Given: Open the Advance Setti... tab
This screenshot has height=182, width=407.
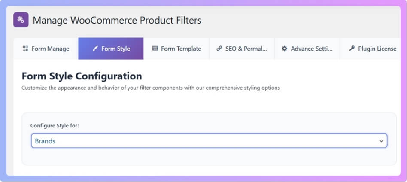Looking at the screenshot, I should pos(307,49).
